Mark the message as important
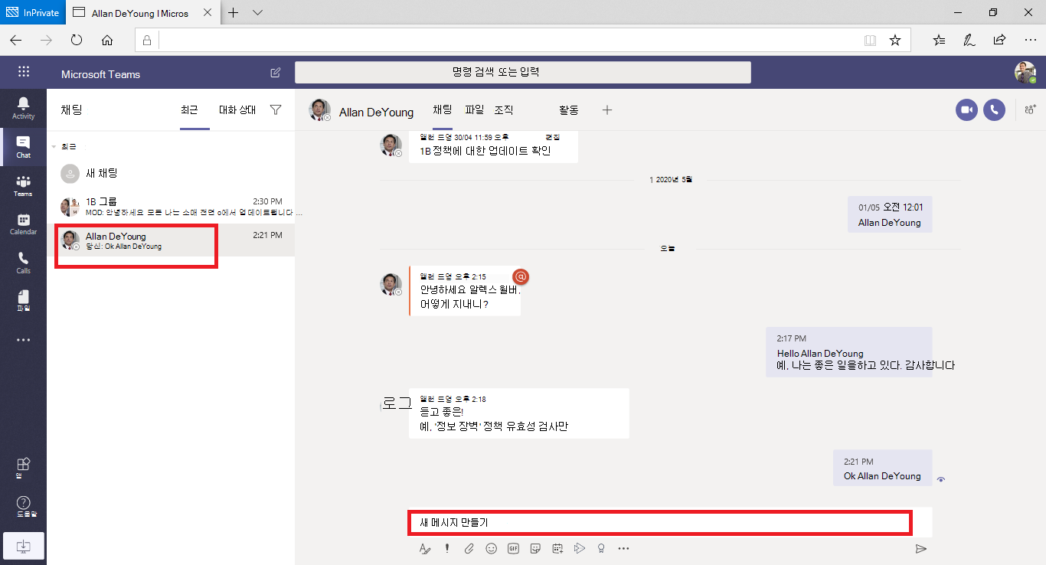 tap(446, 548)
